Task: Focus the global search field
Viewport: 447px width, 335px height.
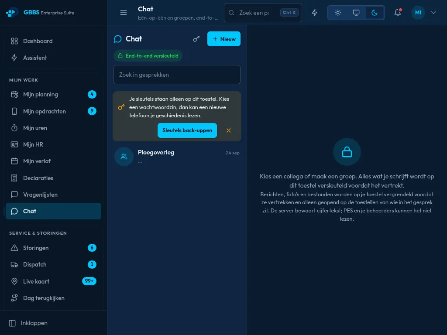Action: pos(263,13)
